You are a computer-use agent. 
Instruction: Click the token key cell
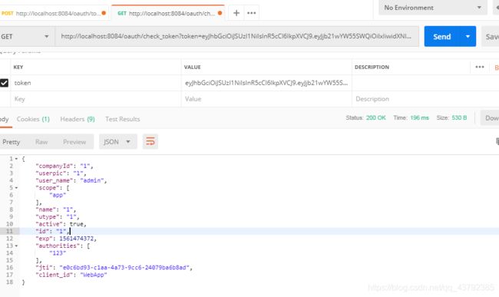(96, 83)
